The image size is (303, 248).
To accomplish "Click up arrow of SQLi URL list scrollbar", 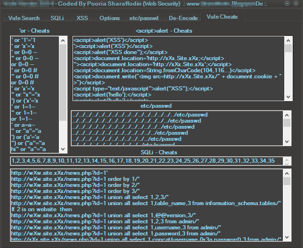I will (287, 173).
